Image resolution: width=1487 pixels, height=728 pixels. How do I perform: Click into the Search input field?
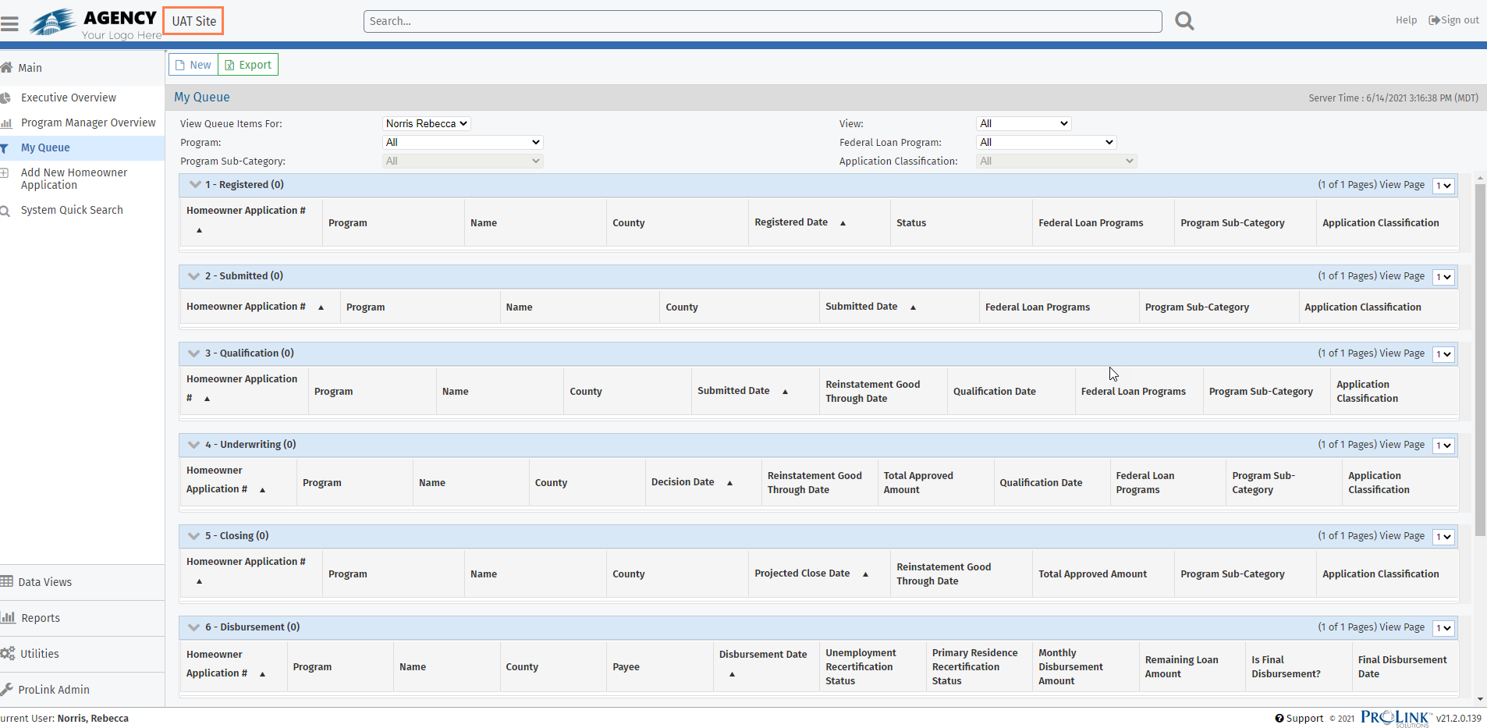761,21
